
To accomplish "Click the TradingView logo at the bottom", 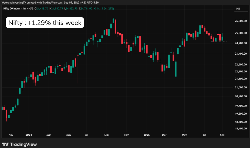I will pyautogui.click(x=20, y=144).
